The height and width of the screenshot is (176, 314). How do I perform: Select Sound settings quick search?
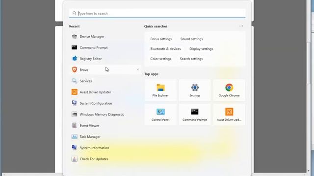pyautogui.click(x=191, y=39)
